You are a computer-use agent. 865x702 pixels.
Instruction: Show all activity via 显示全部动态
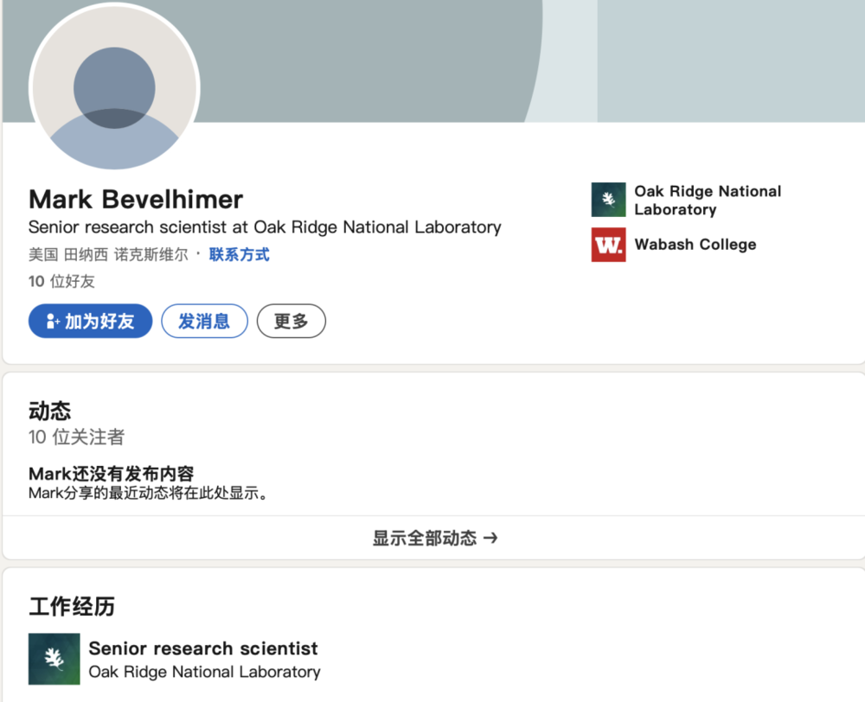coord(425,539)
